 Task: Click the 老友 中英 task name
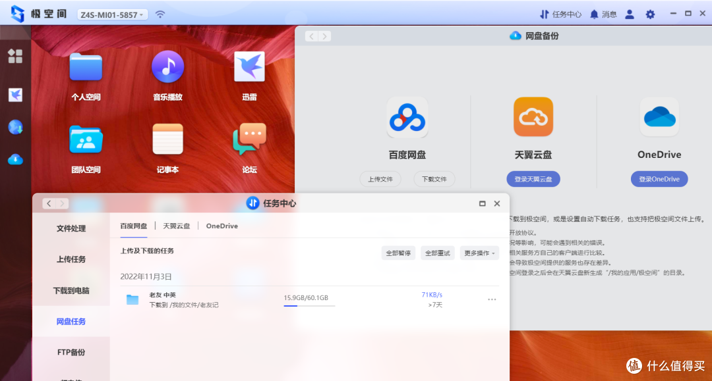click(163, 295)
